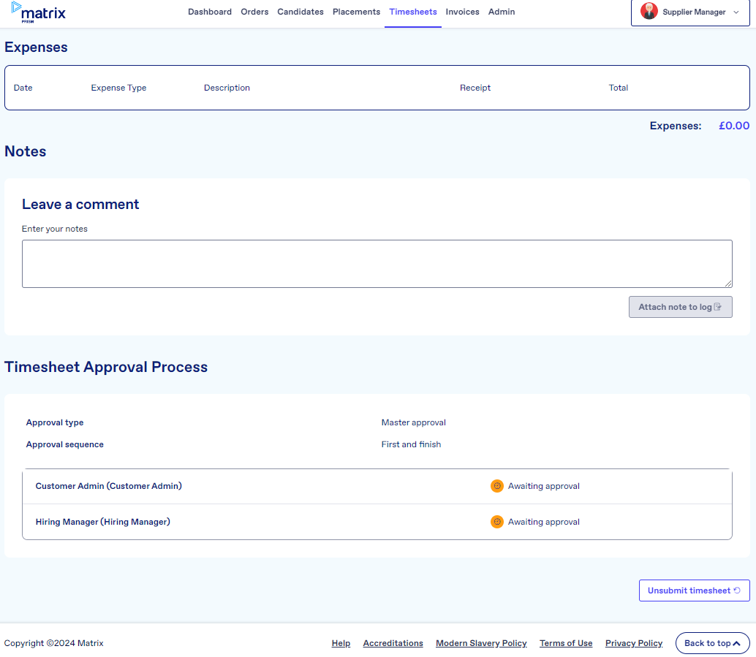Screen dimensions: 756x657
Task: Click the Receipt column header
Action: coord(475,88)
